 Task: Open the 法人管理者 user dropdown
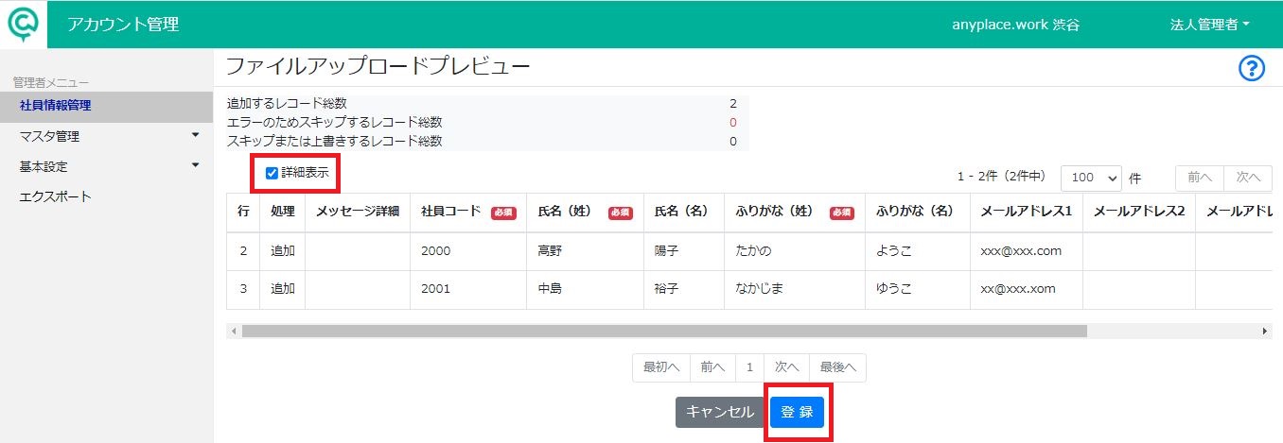1209,25
